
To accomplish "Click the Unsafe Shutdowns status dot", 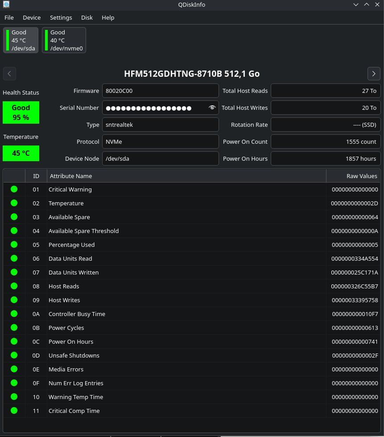I will pos(14,355).
